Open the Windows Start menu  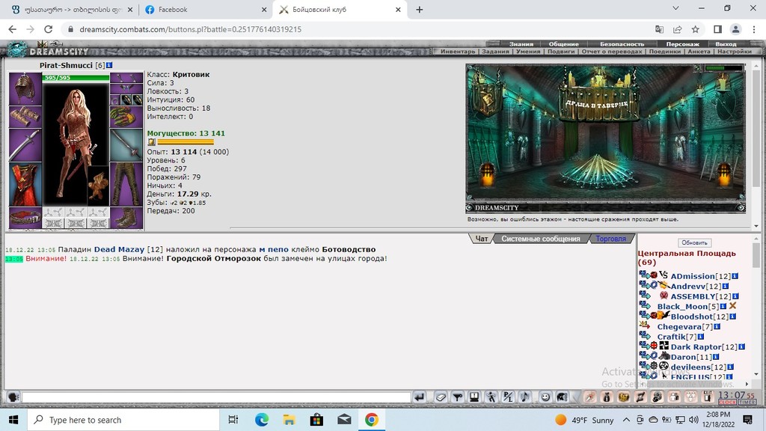(13, 420)
